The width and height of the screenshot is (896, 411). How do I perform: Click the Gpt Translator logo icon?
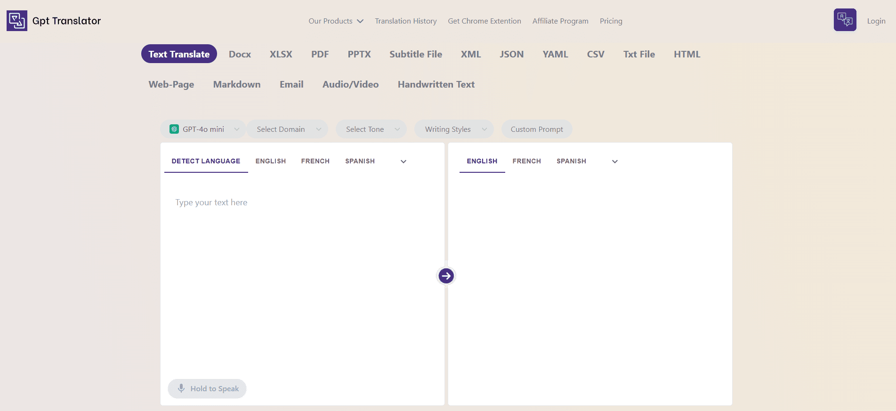[17, 21]
